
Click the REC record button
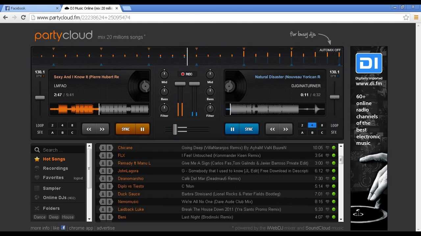tap(186, 74)
